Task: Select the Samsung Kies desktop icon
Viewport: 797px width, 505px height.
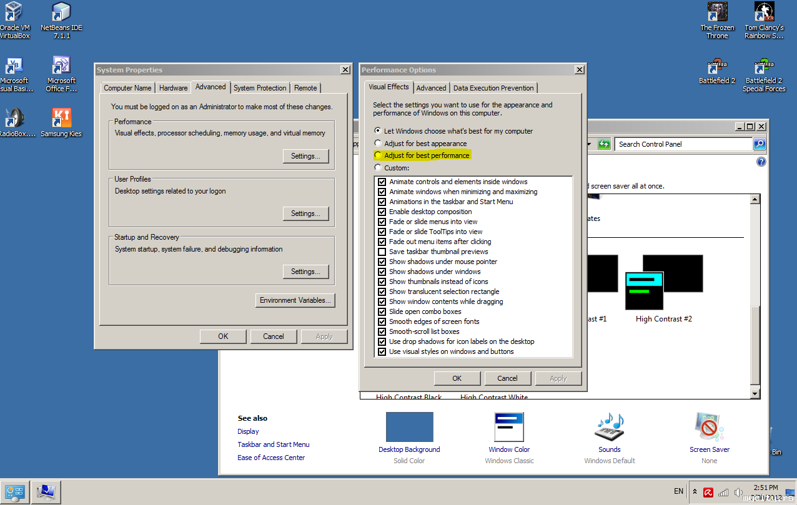Action: pyautogui.click(x=61, y=118)
